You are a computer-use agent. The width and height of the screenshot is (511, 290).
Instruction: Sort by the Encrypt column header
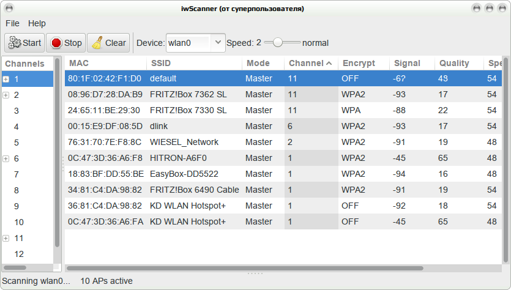(x=364, y=63)
